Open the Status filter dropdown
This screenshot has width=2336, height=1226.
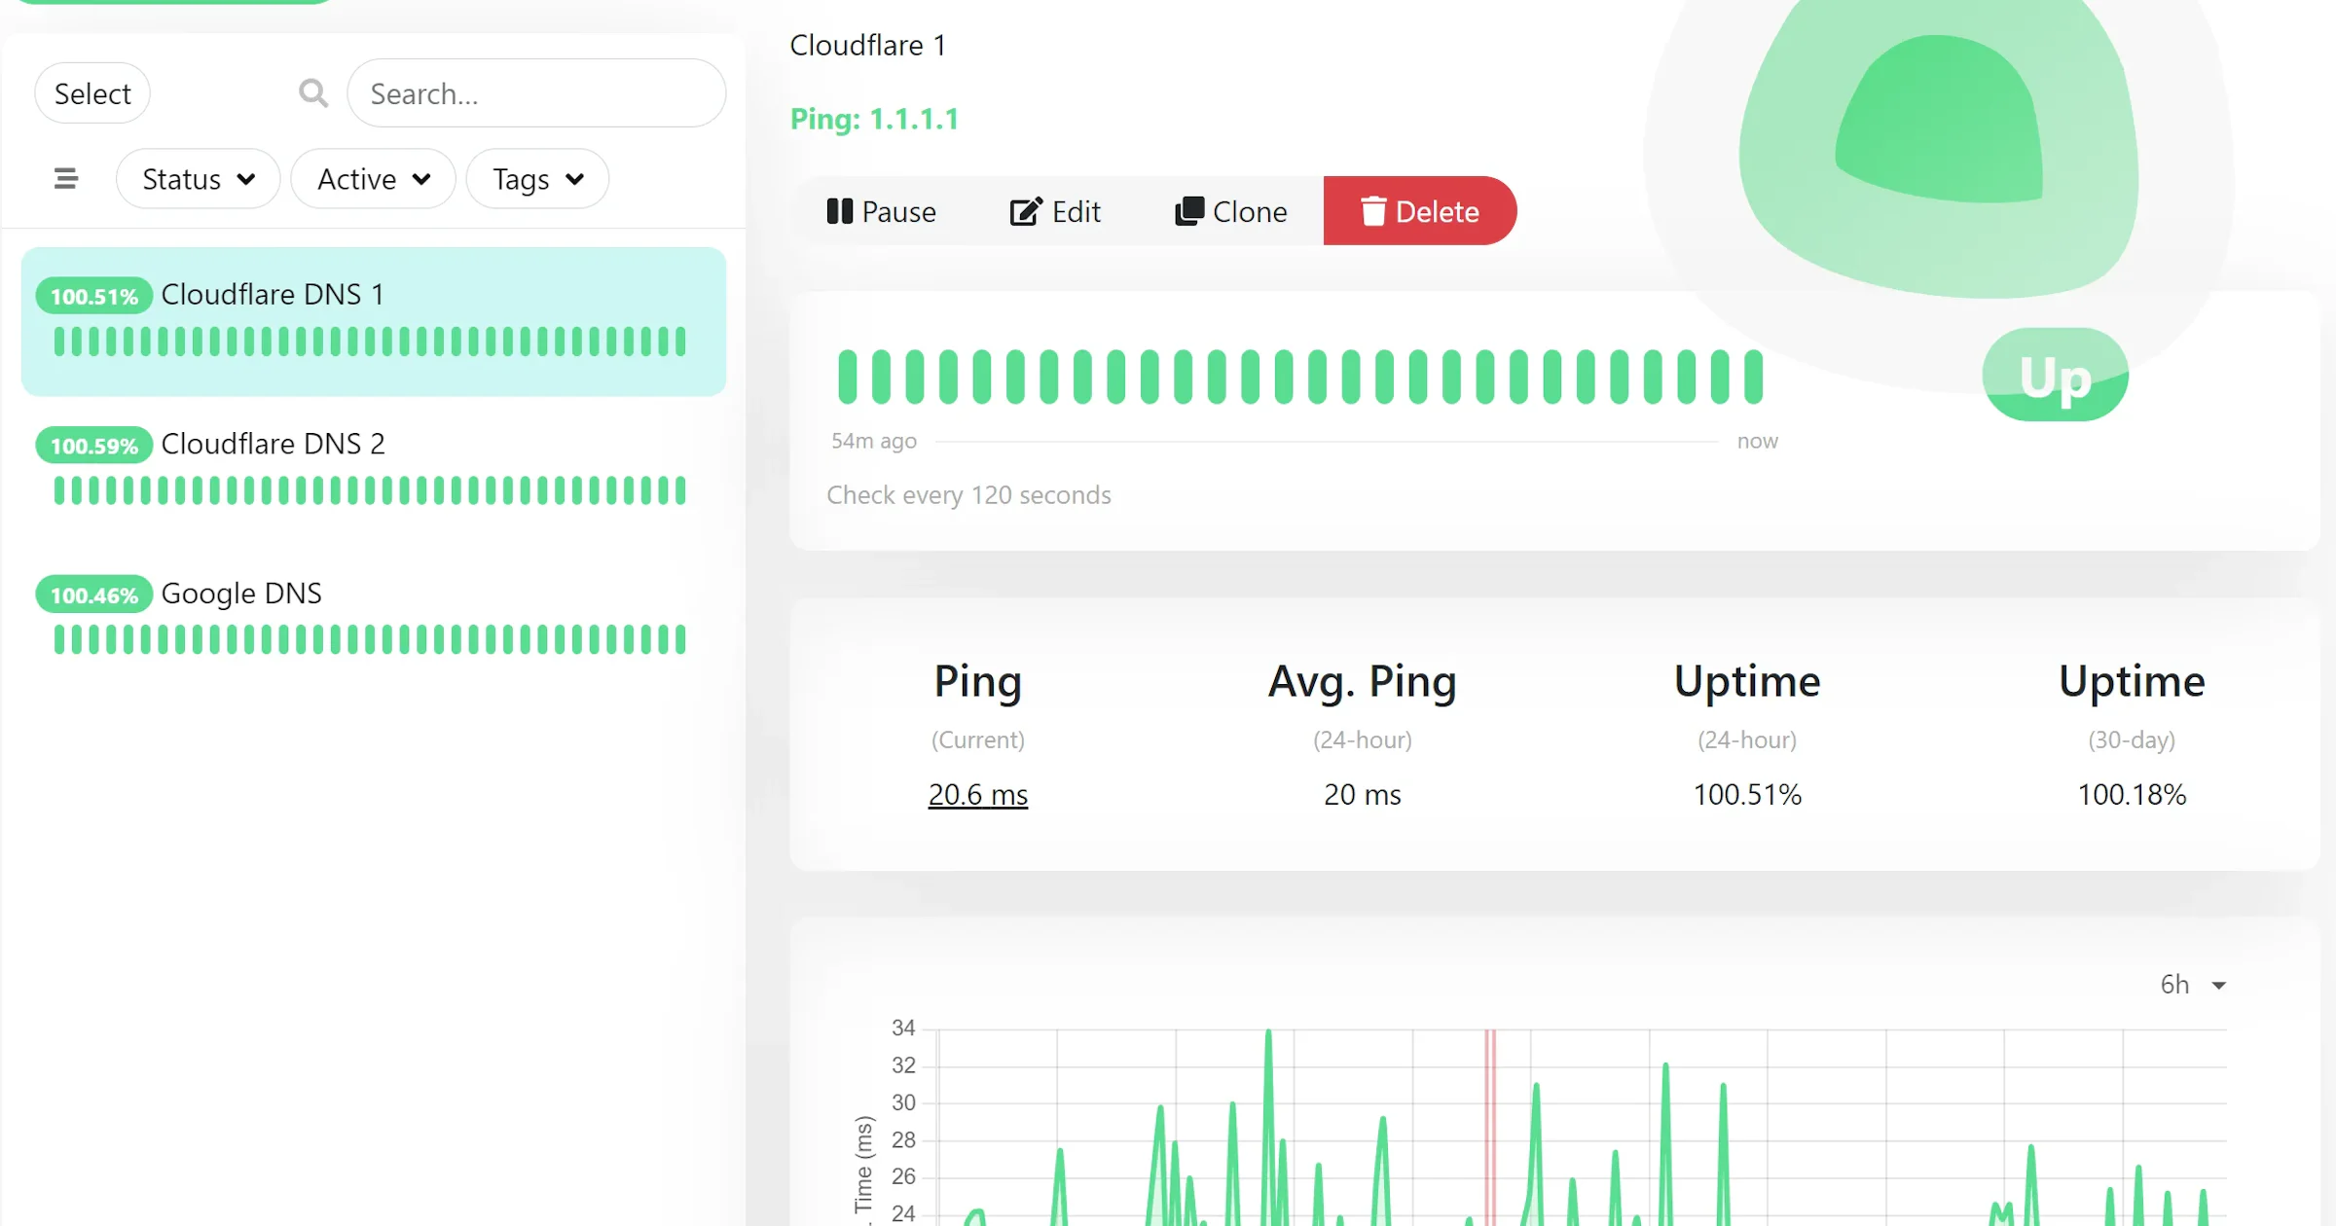click(x=199, y=179)
